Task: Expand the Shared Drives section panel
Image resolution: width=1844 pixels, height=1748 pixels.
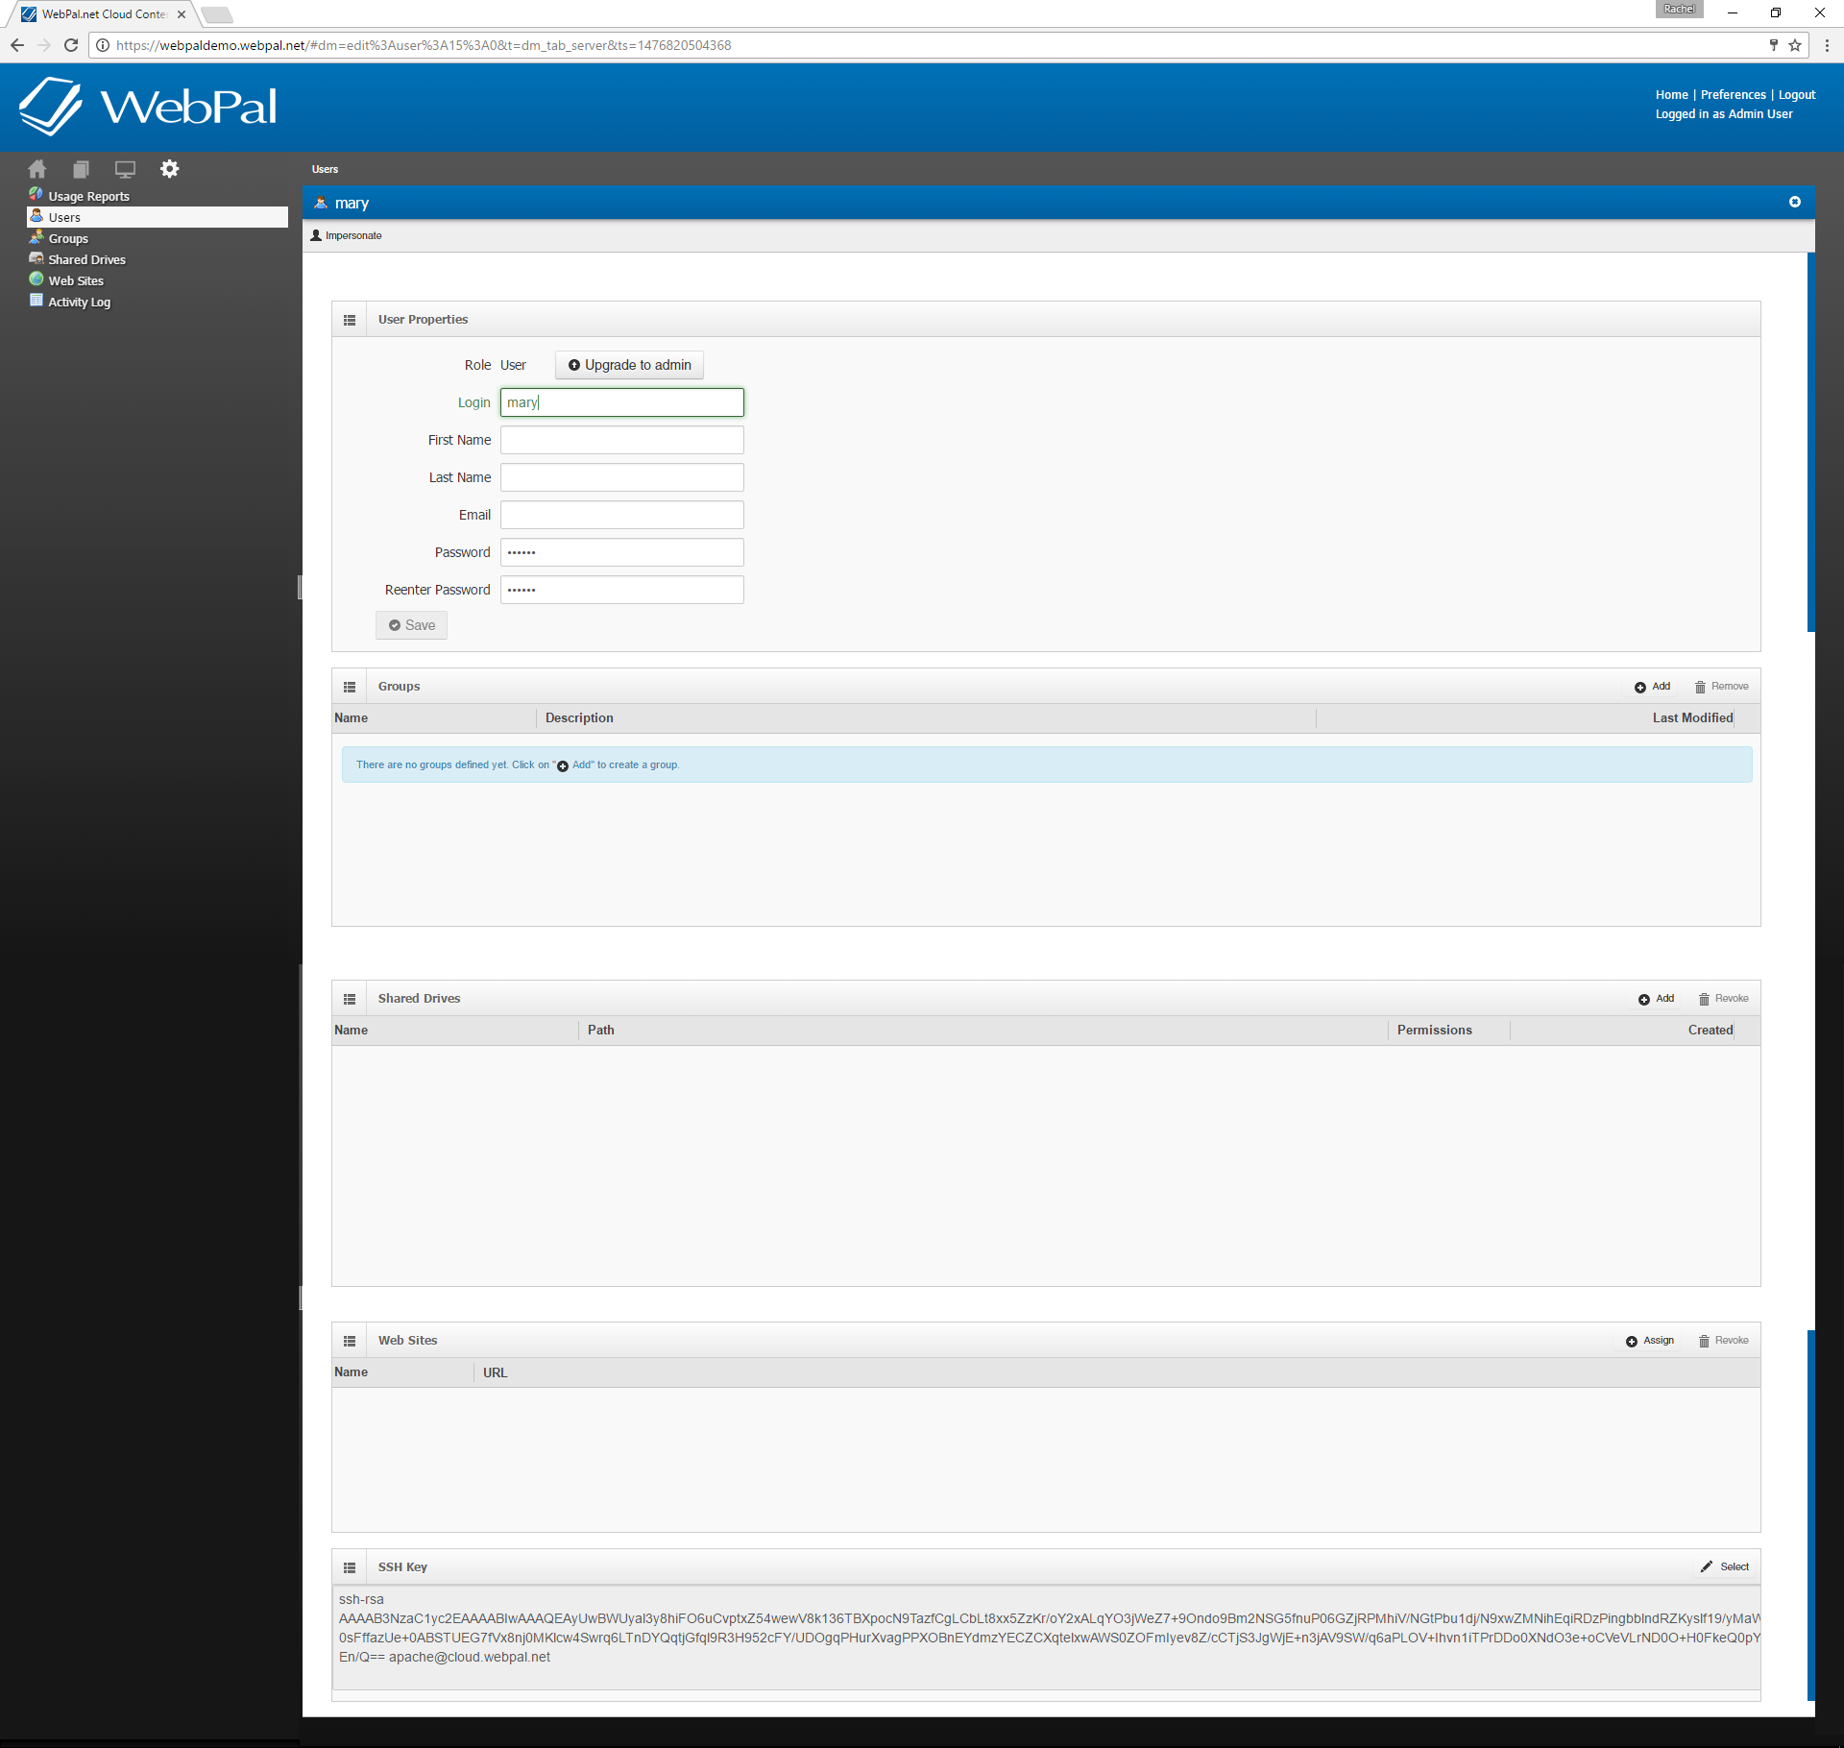Action: coord(350,999)
